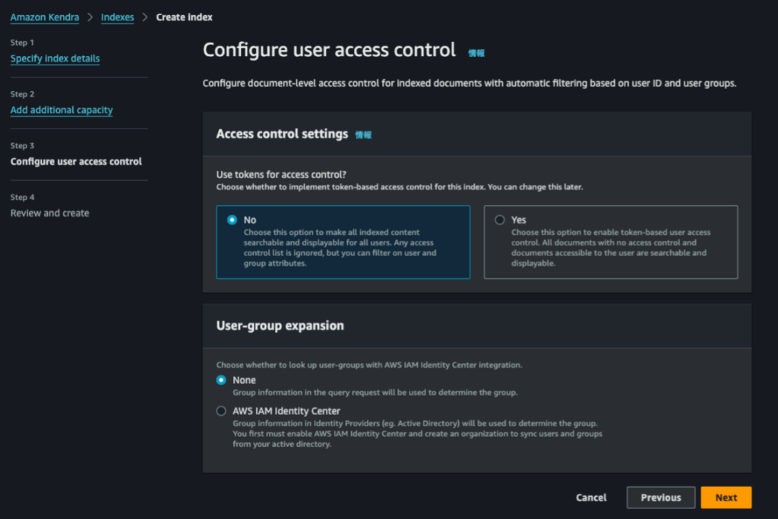The height and width of the screenshot is (519, 778).
Task: Select Yes to enable token-based access
Action: coord(500,220)
